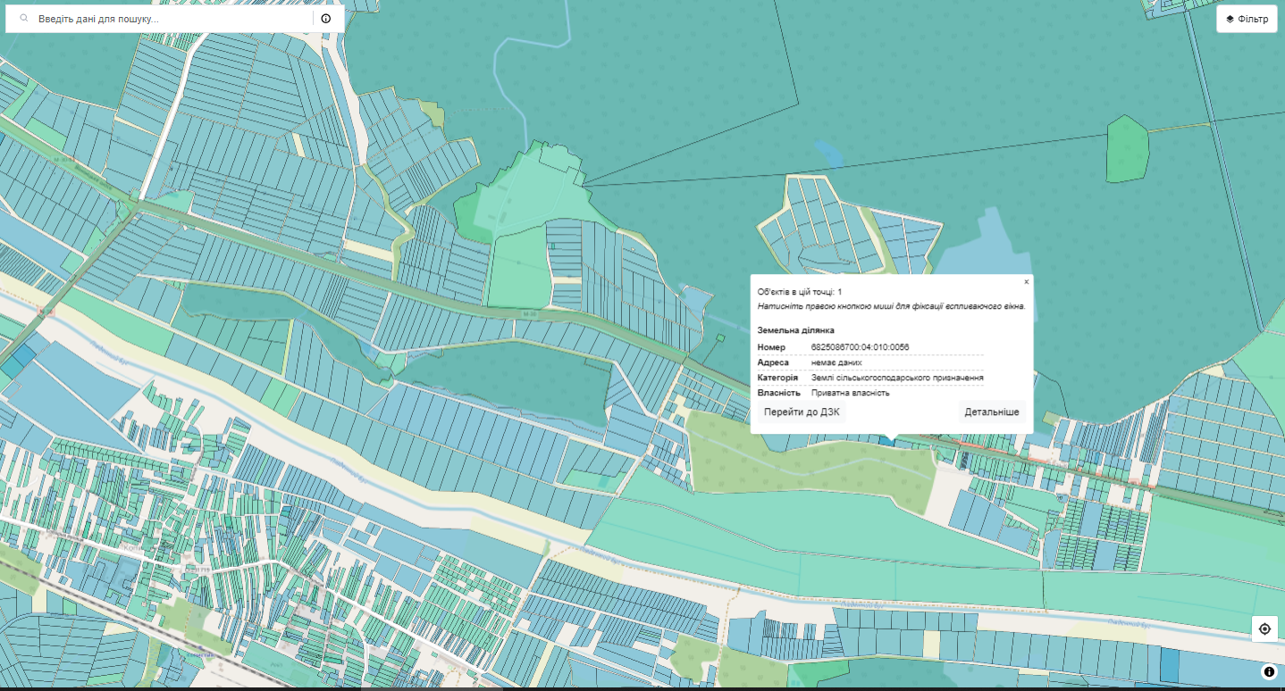This screenshot has height=691, width=1285.
Task: Select the highlighted dark blue parcel below popup arrow
Action: [x=886, y=439]
